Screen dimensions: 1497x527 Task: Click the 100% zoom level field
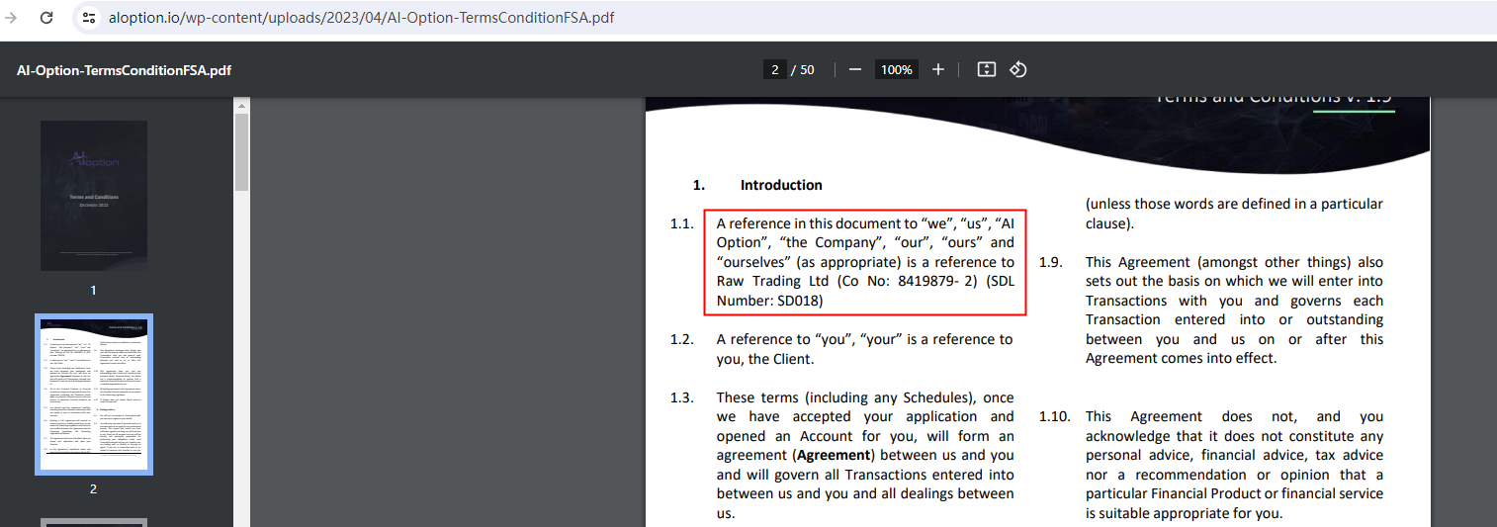[897, 69]
